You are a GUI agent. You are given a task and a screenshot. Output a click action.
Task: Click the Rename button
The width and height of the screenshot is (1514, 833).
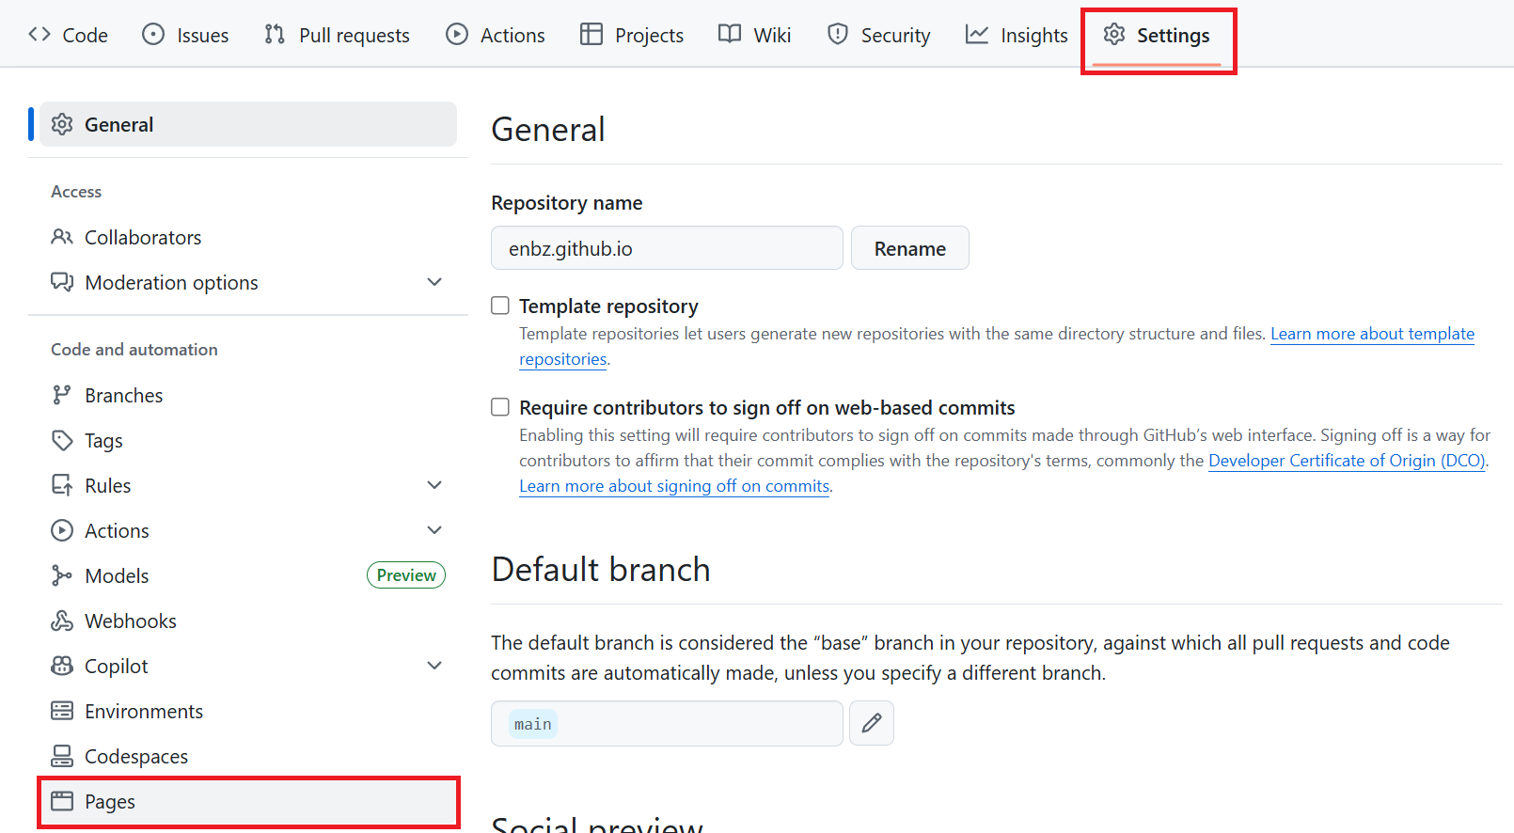coord(910,248)
